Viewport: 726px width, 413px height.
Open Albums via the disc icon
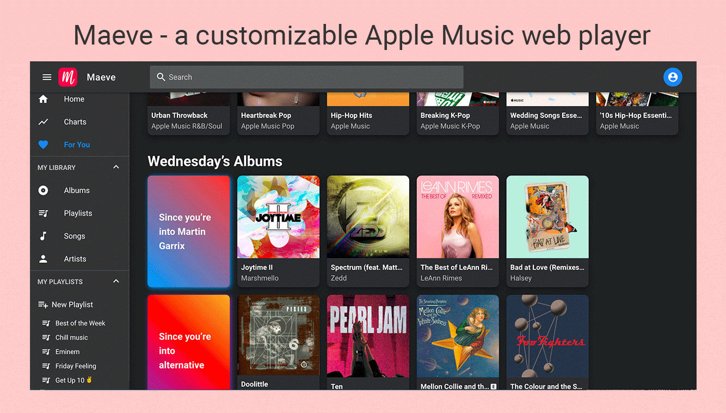click(x=43, y=190)
